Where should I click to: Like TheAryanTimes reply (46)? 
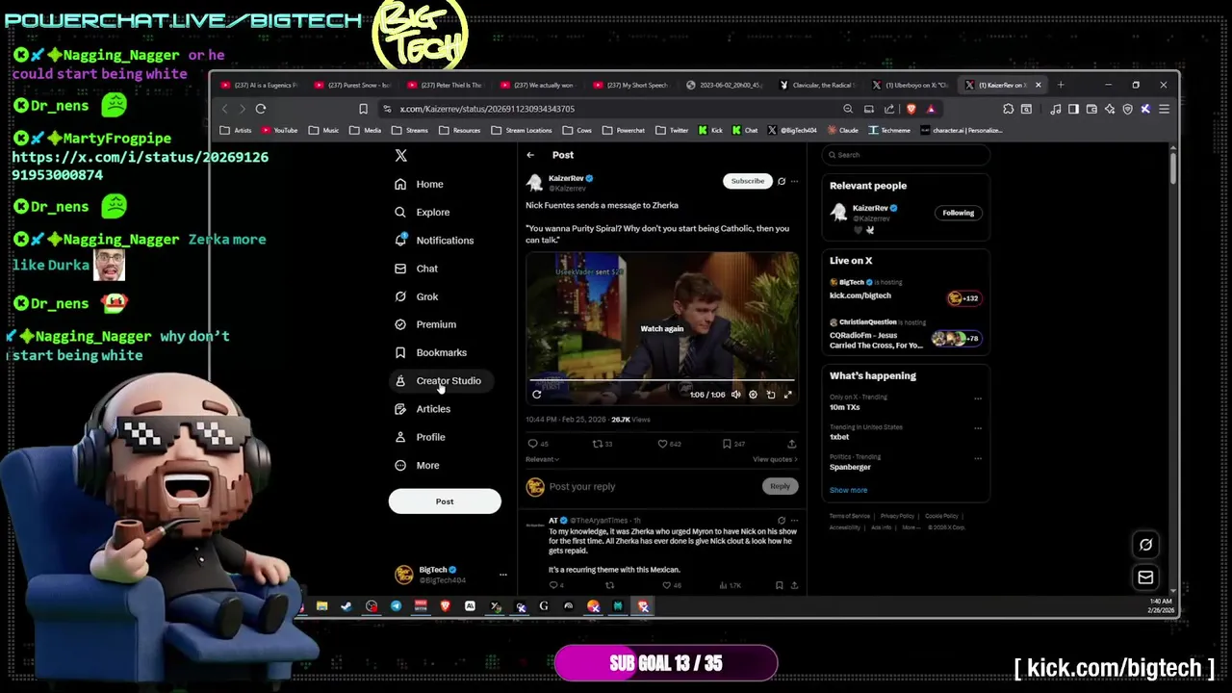pos(671,585)
